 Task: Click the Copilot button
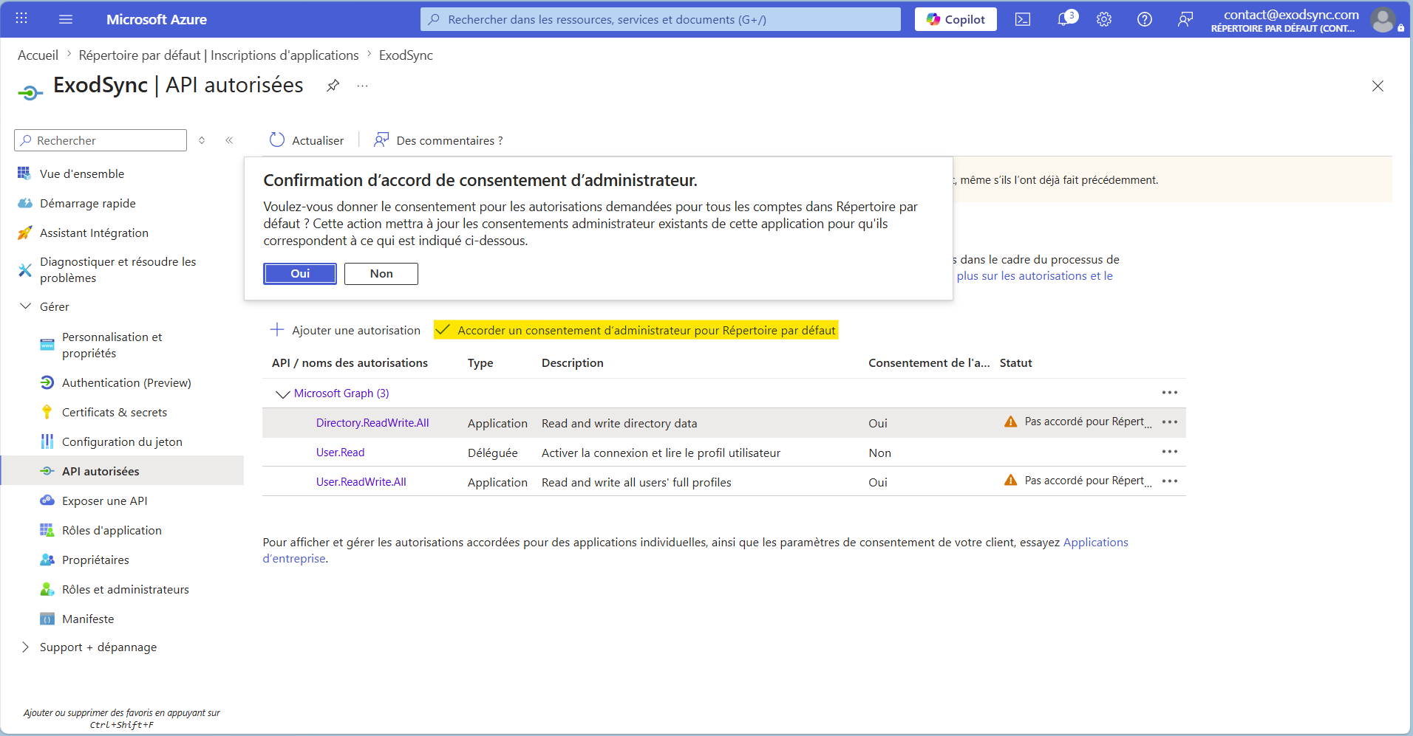point(956,19)
